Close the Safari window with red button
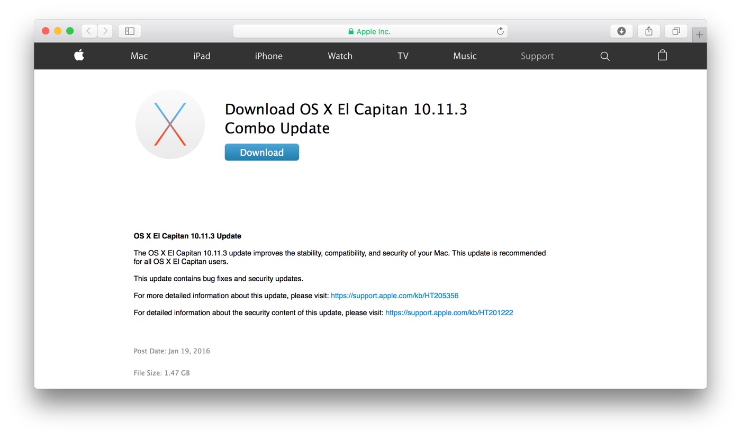The image size is (741, 437). pos(46,31)
